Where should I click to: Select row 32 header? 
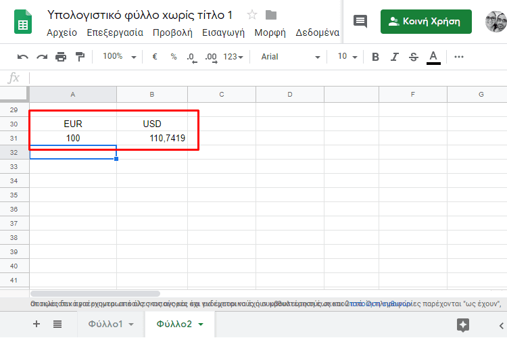[x=14, y=152]
